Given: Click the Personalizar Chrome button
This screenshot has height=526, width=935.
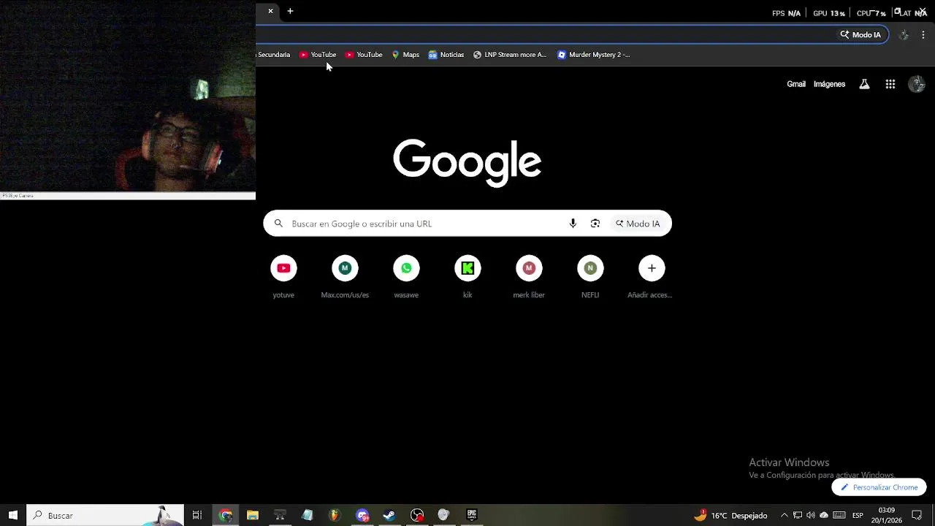Looking at the screenshot, I should [879, 487].
